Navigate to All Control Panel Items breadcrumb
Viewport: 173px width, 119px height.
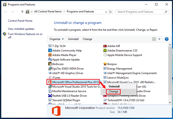(x=48, y=12)
